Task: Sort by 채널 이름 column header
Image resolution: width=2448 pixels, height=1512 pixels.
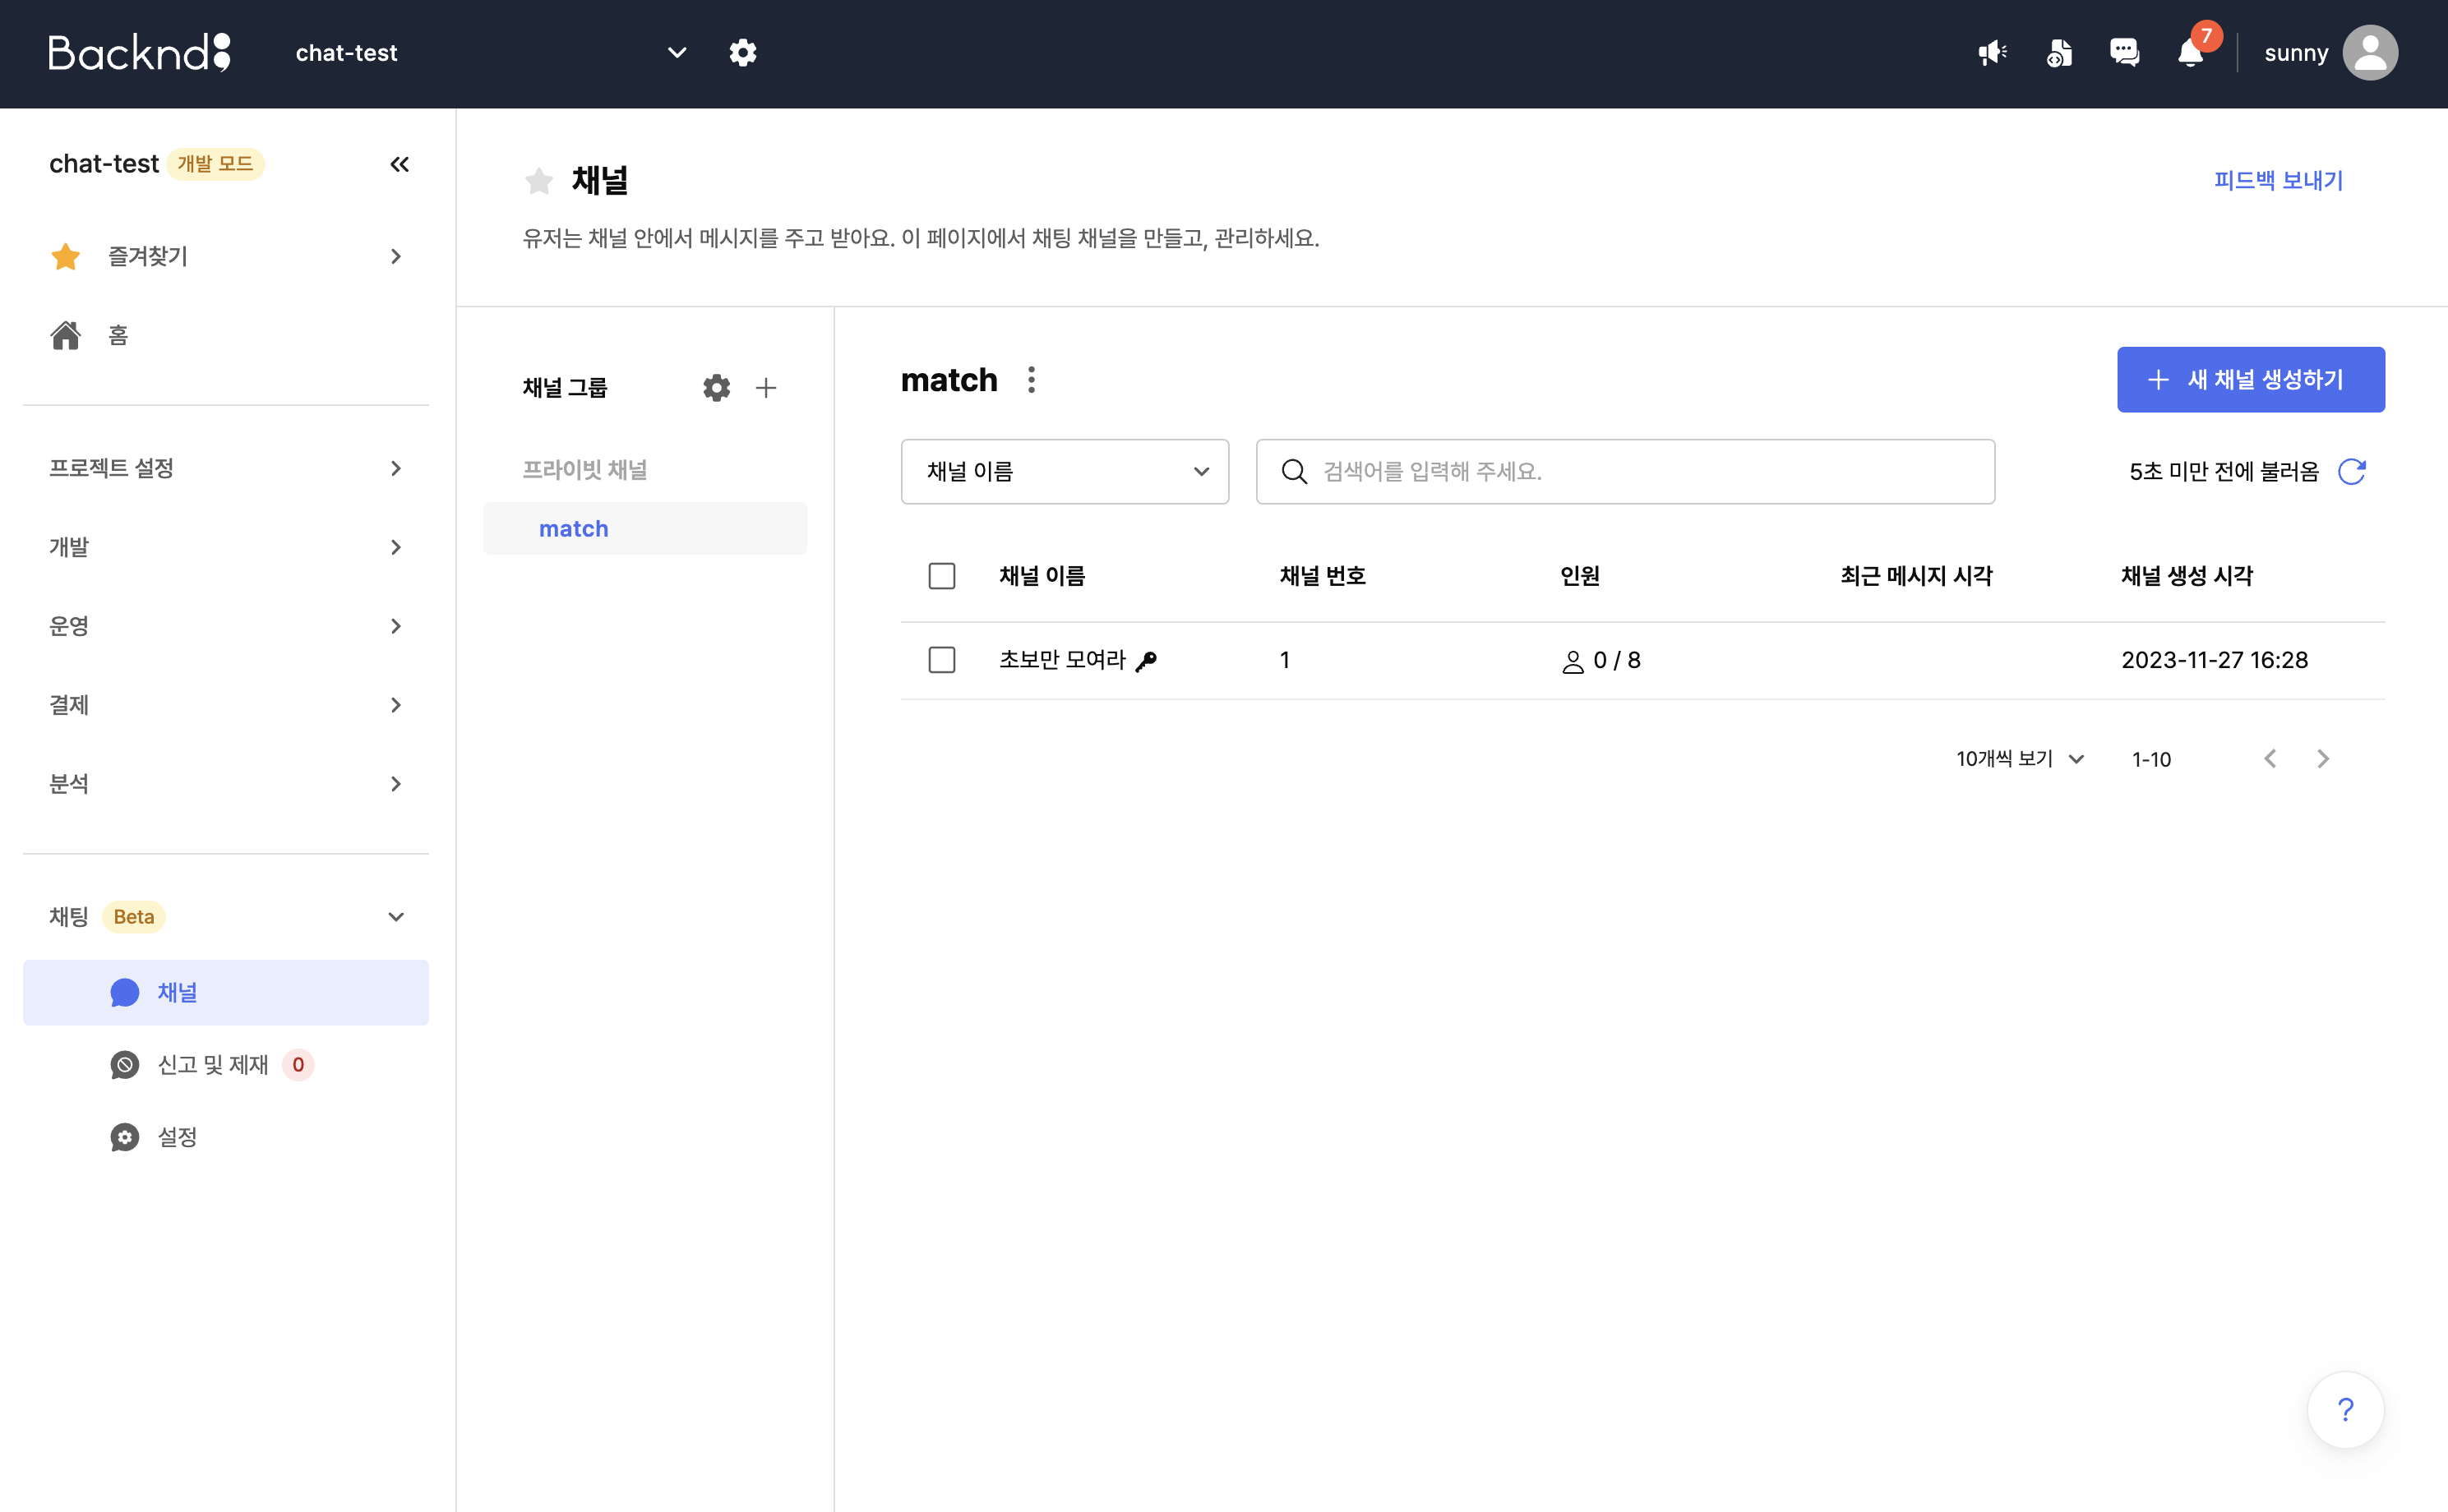Action: point(1042,576)
